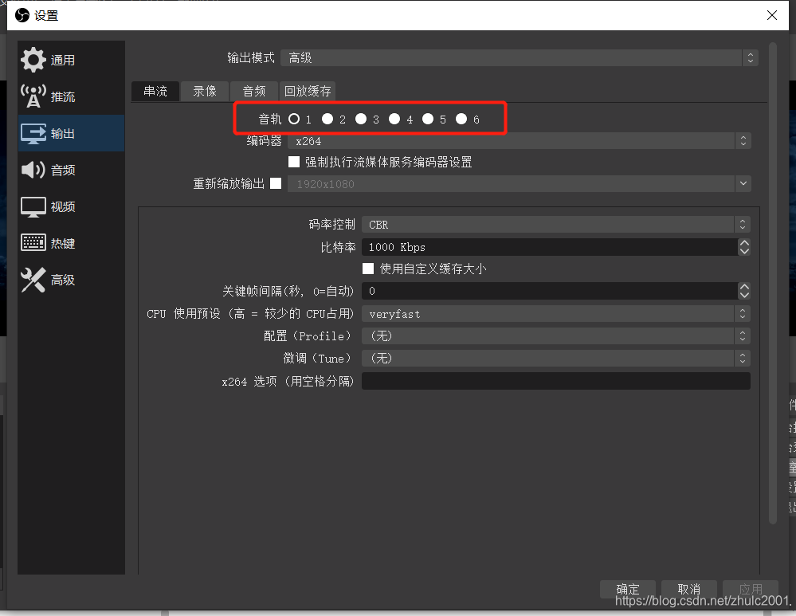Increase 比特率 using its stepper arrows
796x616 pixels.
tap(743, 243)
